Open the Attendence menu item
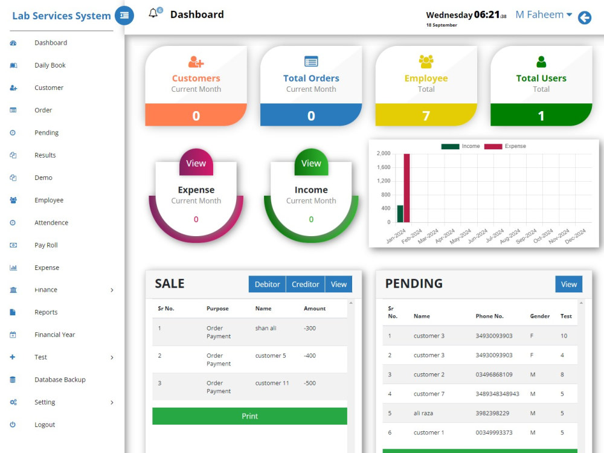 pos(51,223)
